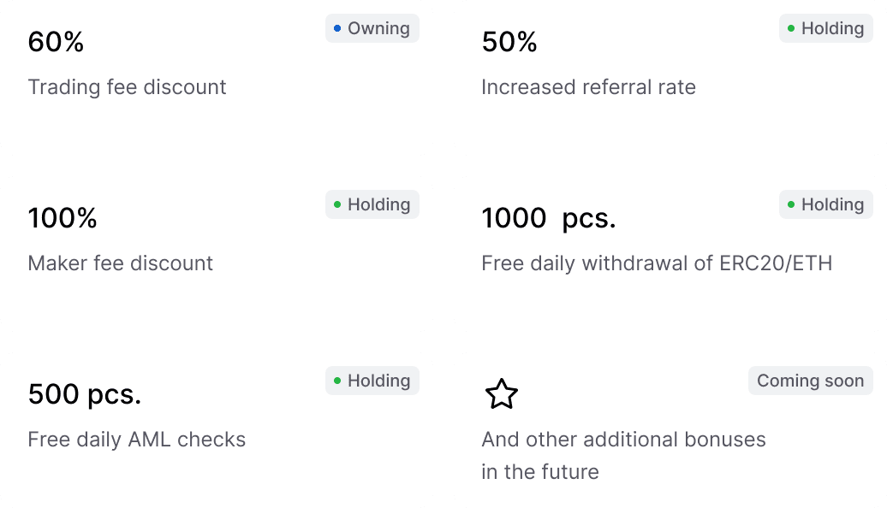
Task: Click Holding badge beside Maker fee discount
Action: coord(372,204)
